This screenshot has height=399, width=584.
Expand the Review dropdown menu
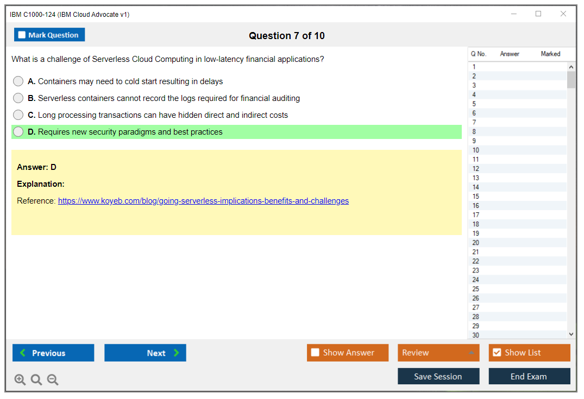pyautogui.click(x=471, y=353)
